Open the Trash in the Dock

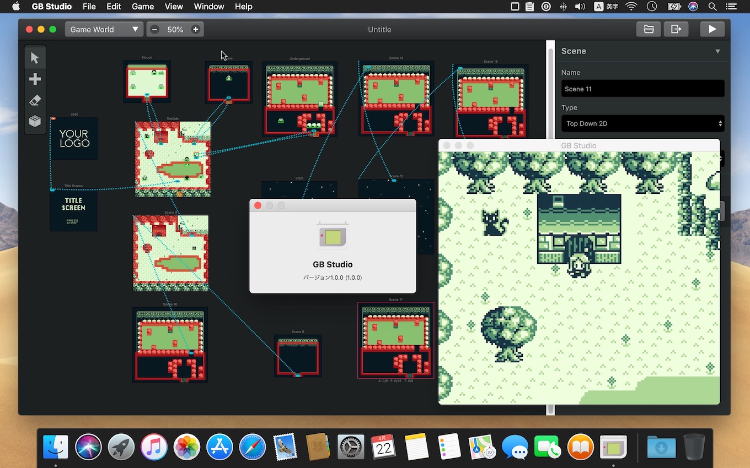(694, 447)
